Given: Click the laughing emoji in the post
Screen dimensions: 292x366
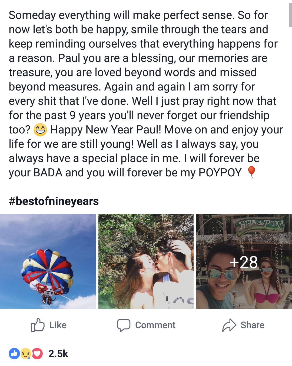Looking at the screenshot, I should pos(40,130).
